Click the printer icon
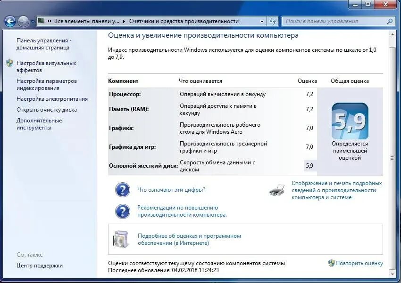The image size is (401, 283). coord(277,190)
